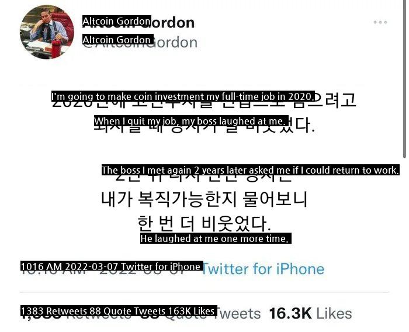Open the 16.3K Likes list
Viewport: 409px width, 332px height.
click(310, 313)
